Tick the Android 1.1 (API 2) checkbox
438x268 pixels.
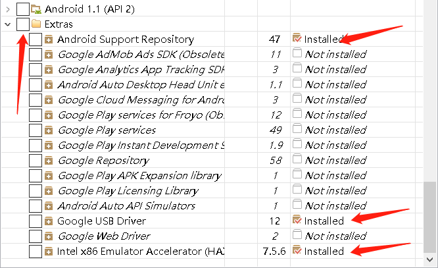[22, 9]
